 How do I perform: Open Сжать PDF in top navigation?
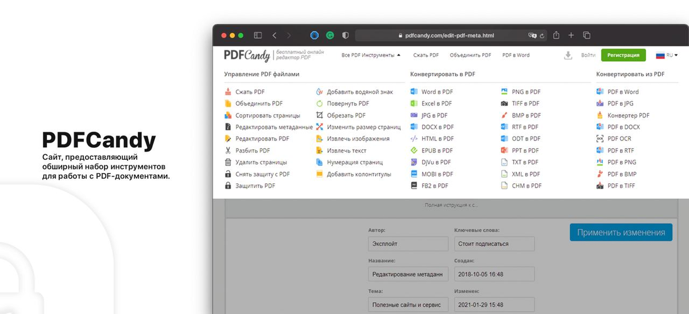pos(426,56)
